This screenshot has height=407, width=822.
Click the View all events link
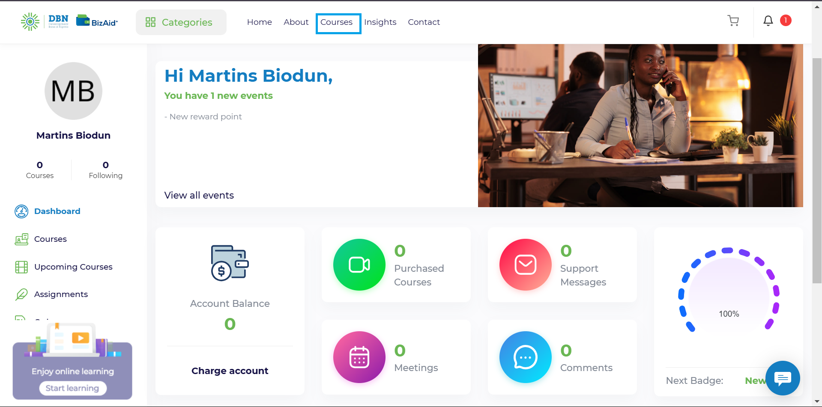(x=199, y=196)
